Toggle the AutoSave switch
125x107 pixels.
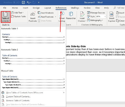pos(16,2)
